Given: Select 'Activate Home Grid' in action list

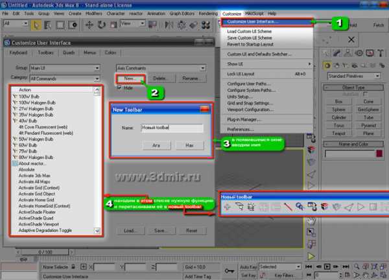Looking at the screenshot, I should tap(36, 200).
